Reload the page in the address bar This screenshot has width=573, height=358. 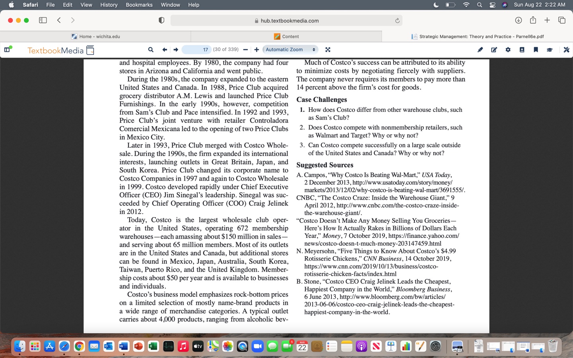(397, 21)
